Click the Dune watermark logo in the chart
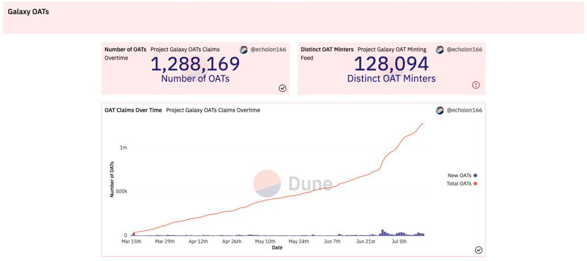This screenshot has width=587, height=261. (x=293, y=183)
